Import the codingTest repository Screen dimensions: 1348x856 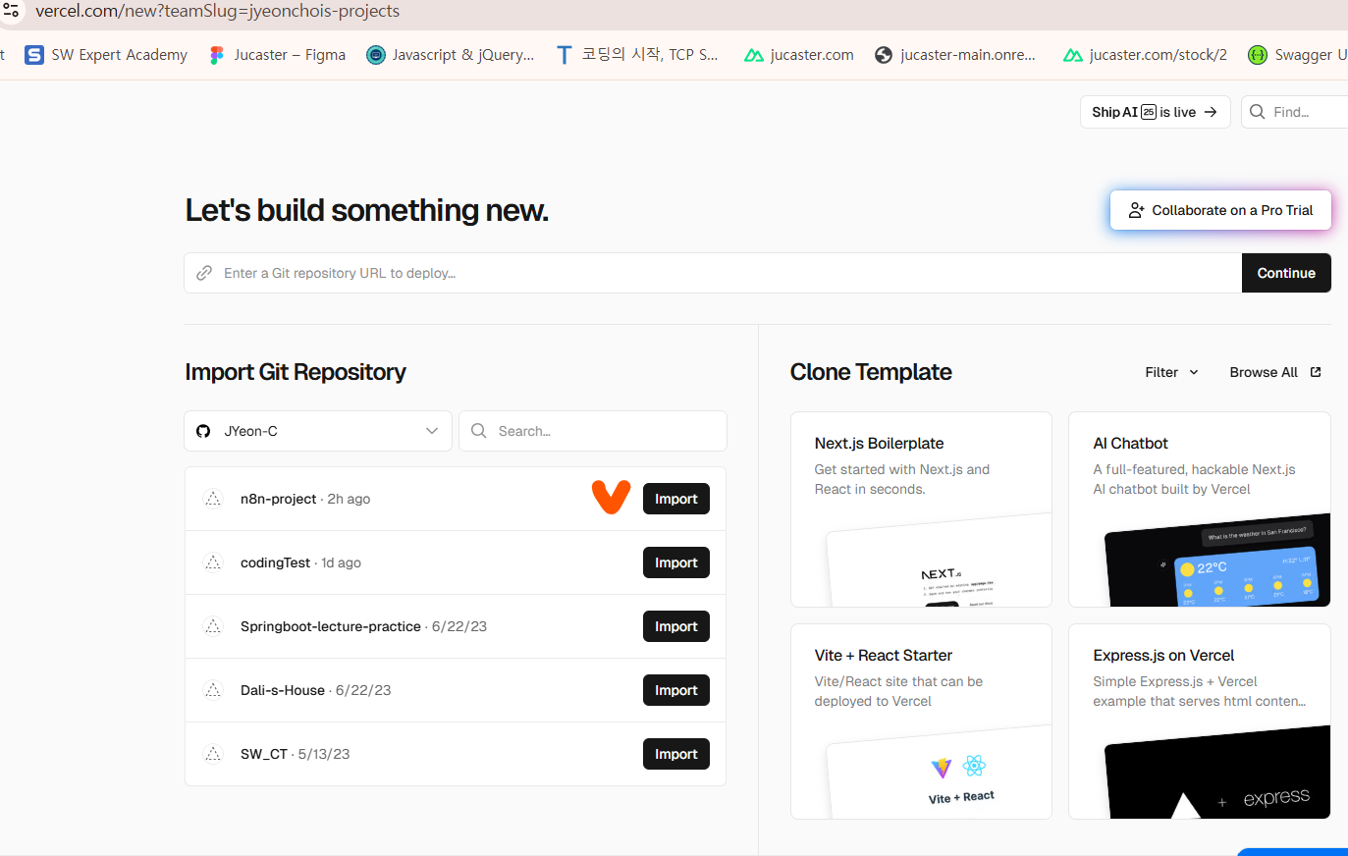676,562
